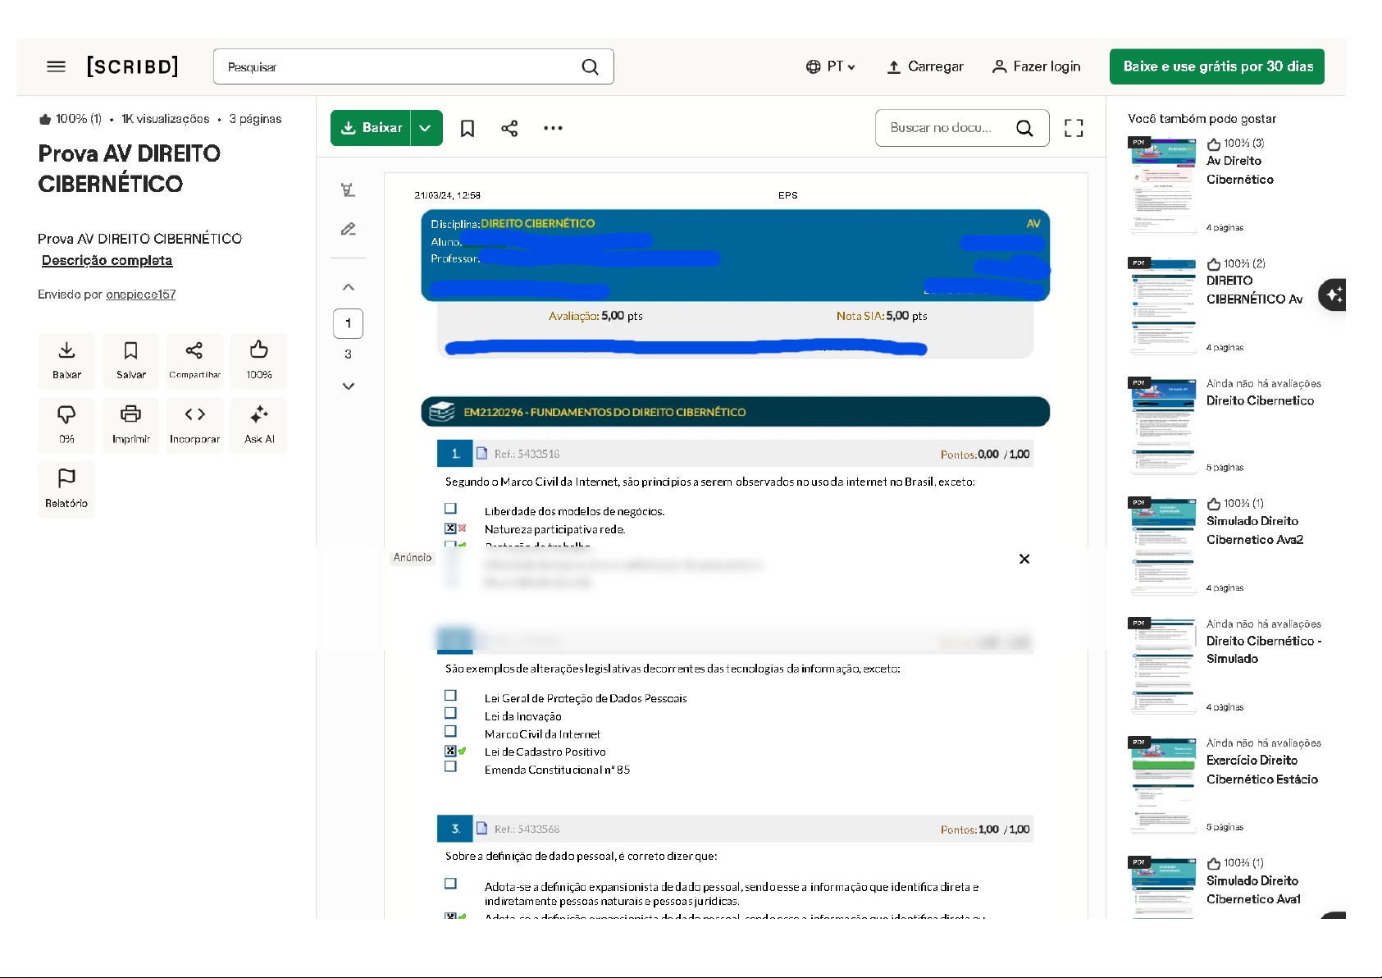Click 'Baixe e use grátis por 30 dias'
This screenshot has height=978, width=1382.
pyautogui.click(x=1217, y=66)
